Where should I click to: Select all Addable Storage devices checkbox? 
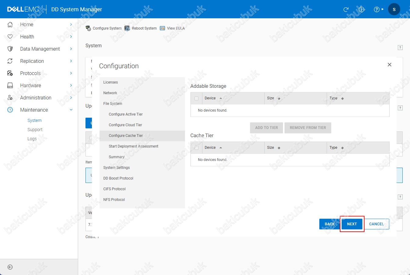196,98
